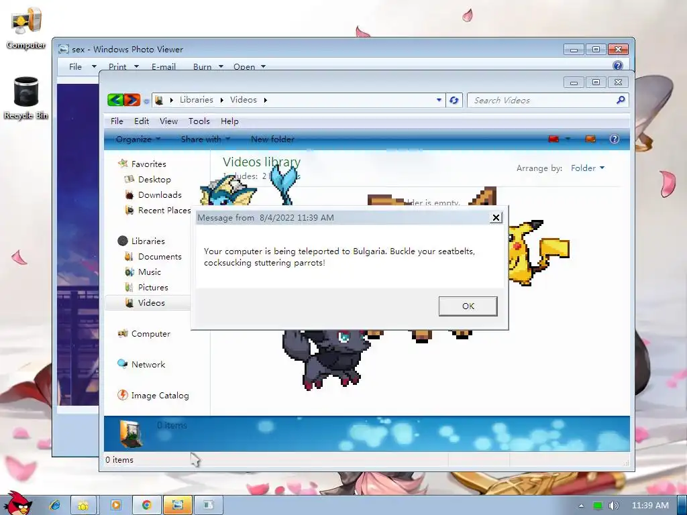
Task: Close the message dialog with X
Action: click(496, 218)
